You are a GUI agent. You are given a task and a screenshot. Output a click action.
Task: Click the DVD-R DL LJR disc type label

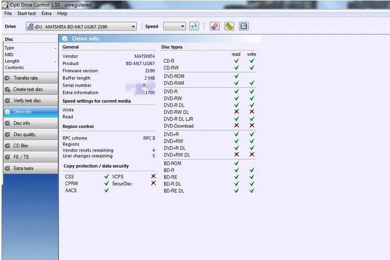178,119
